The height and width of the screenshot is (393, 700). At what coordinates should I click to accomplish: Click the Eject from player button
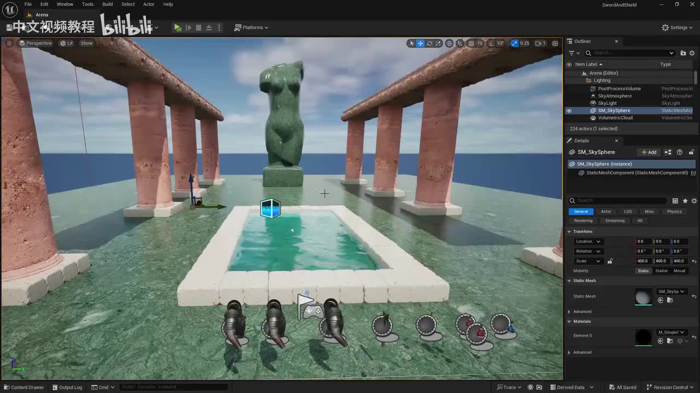[209, 27]
